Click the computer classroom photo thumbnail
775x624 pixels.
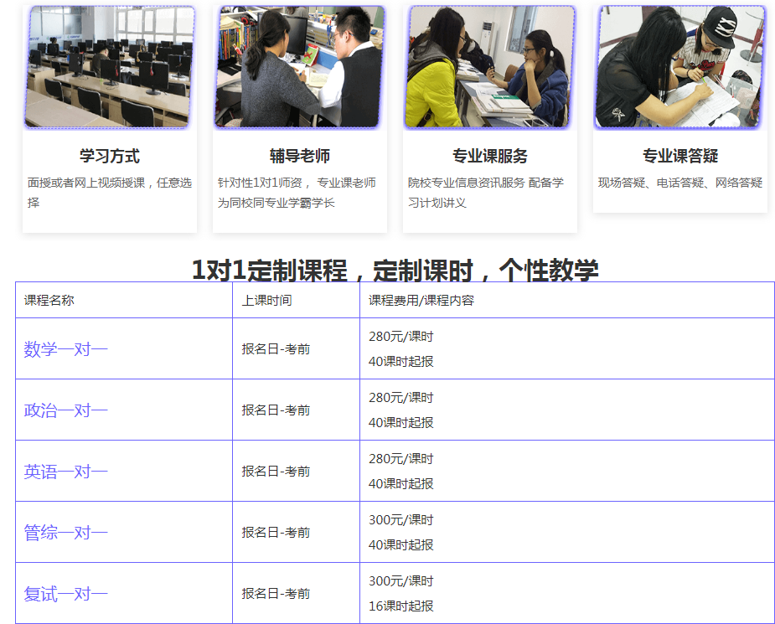point(110,67)
